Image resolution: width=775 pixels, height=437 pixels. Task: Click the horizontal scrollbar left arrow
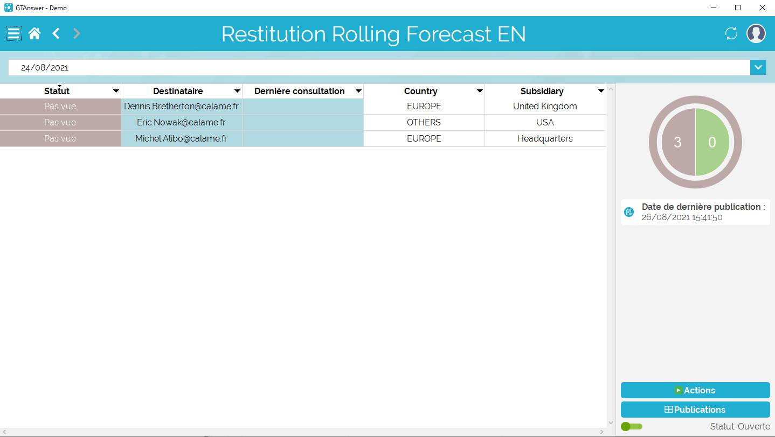click(x=4, y=432)
